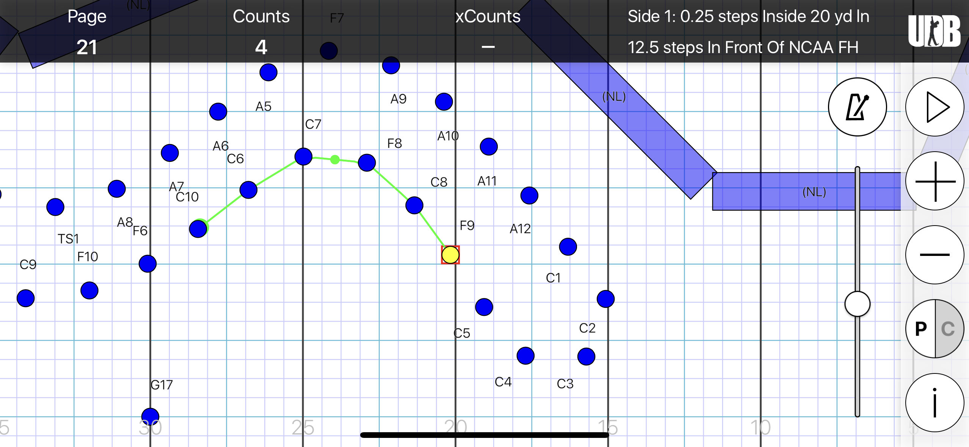
Task: Click the vertical slider's white handle
Action: 857,304
